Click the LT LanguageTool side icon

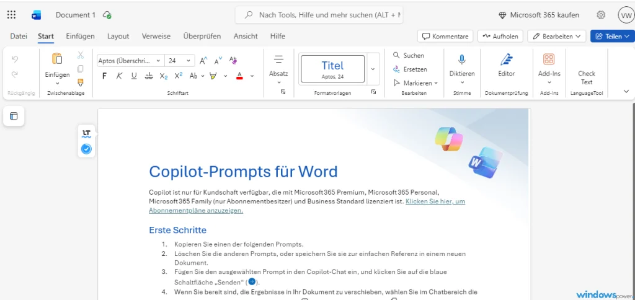(x=86, y=133)
